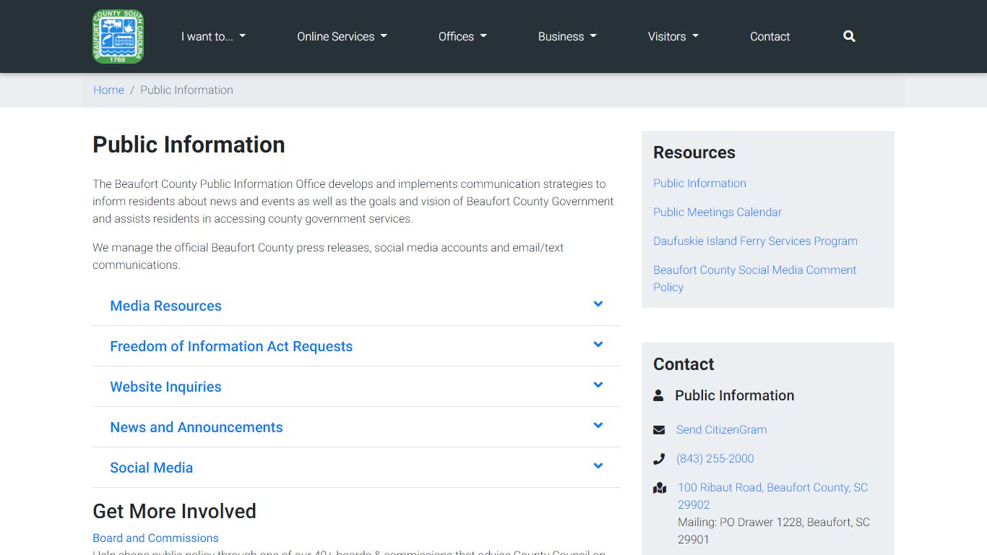Click the Beaufort County seal logo
The image size is (987, 555).
pyautogui.click(x=118, y=36)
